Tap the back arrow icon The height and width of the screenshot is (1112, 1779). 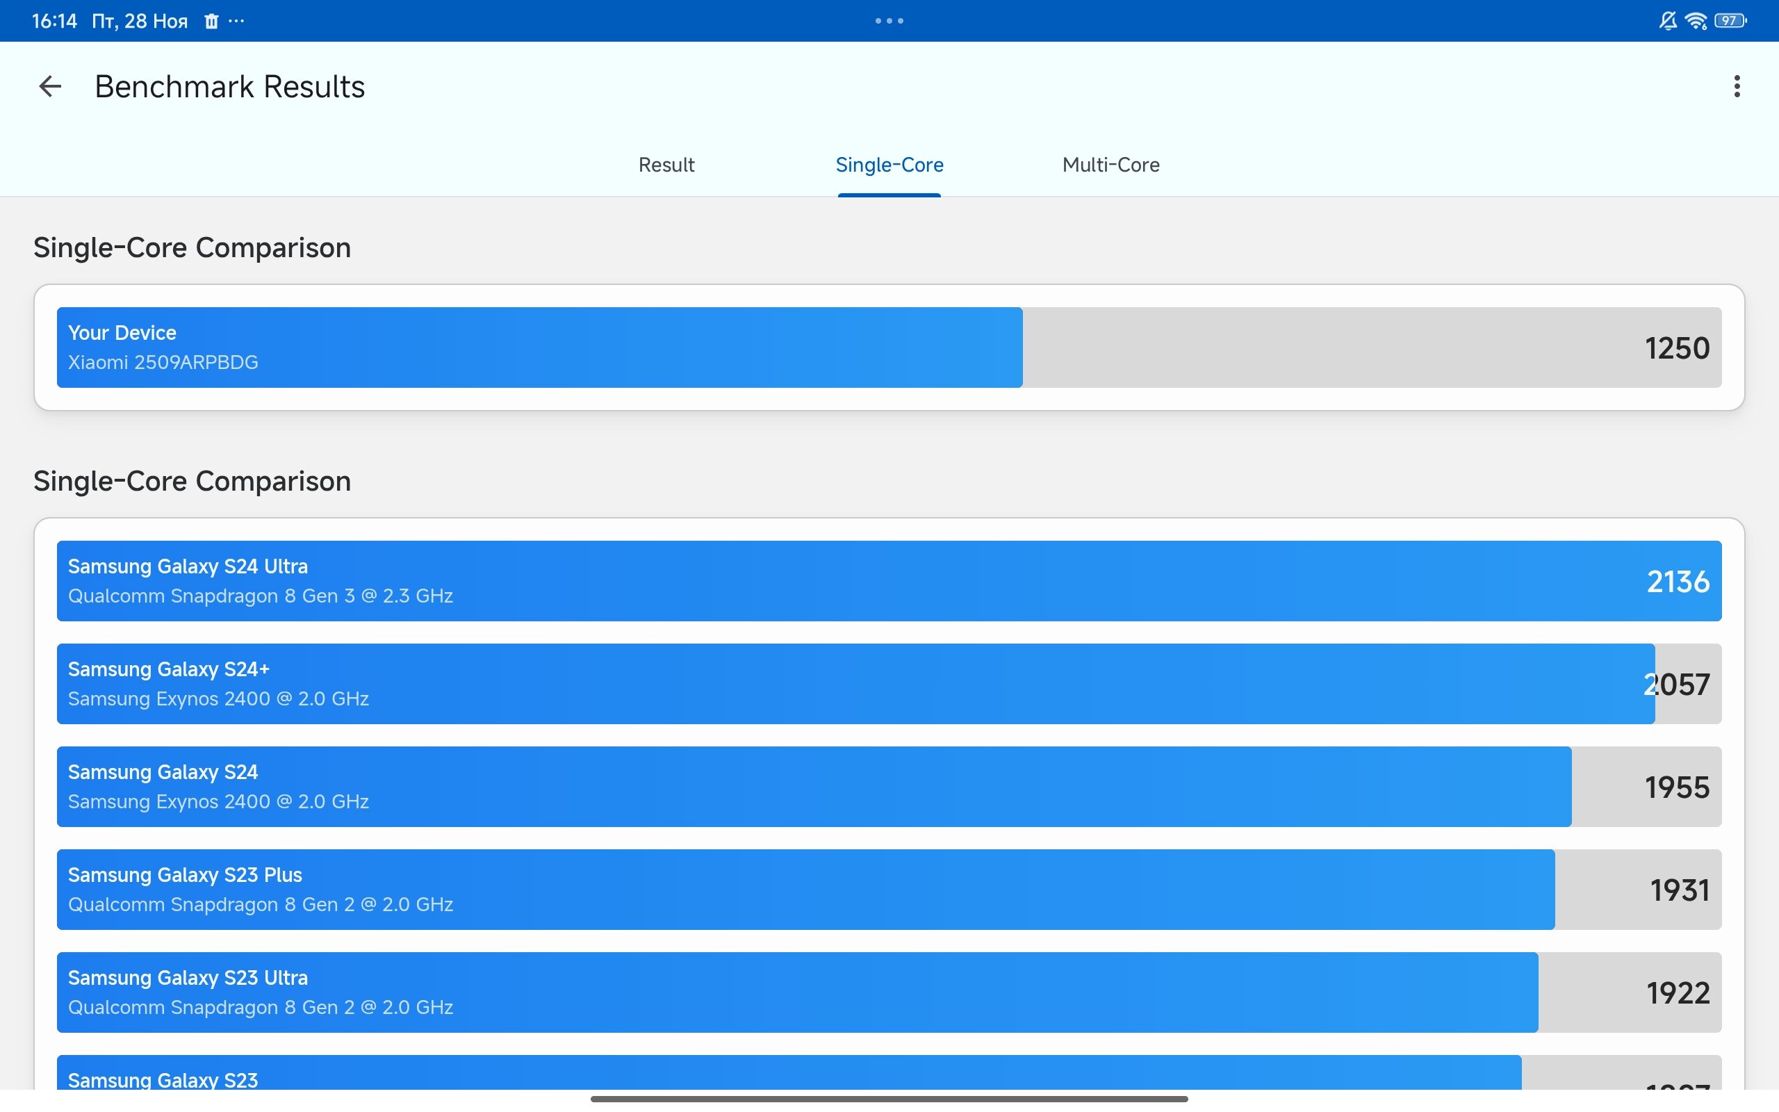[x=50, y=87]
